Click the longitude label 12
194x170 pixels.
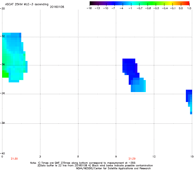[154, 157]
